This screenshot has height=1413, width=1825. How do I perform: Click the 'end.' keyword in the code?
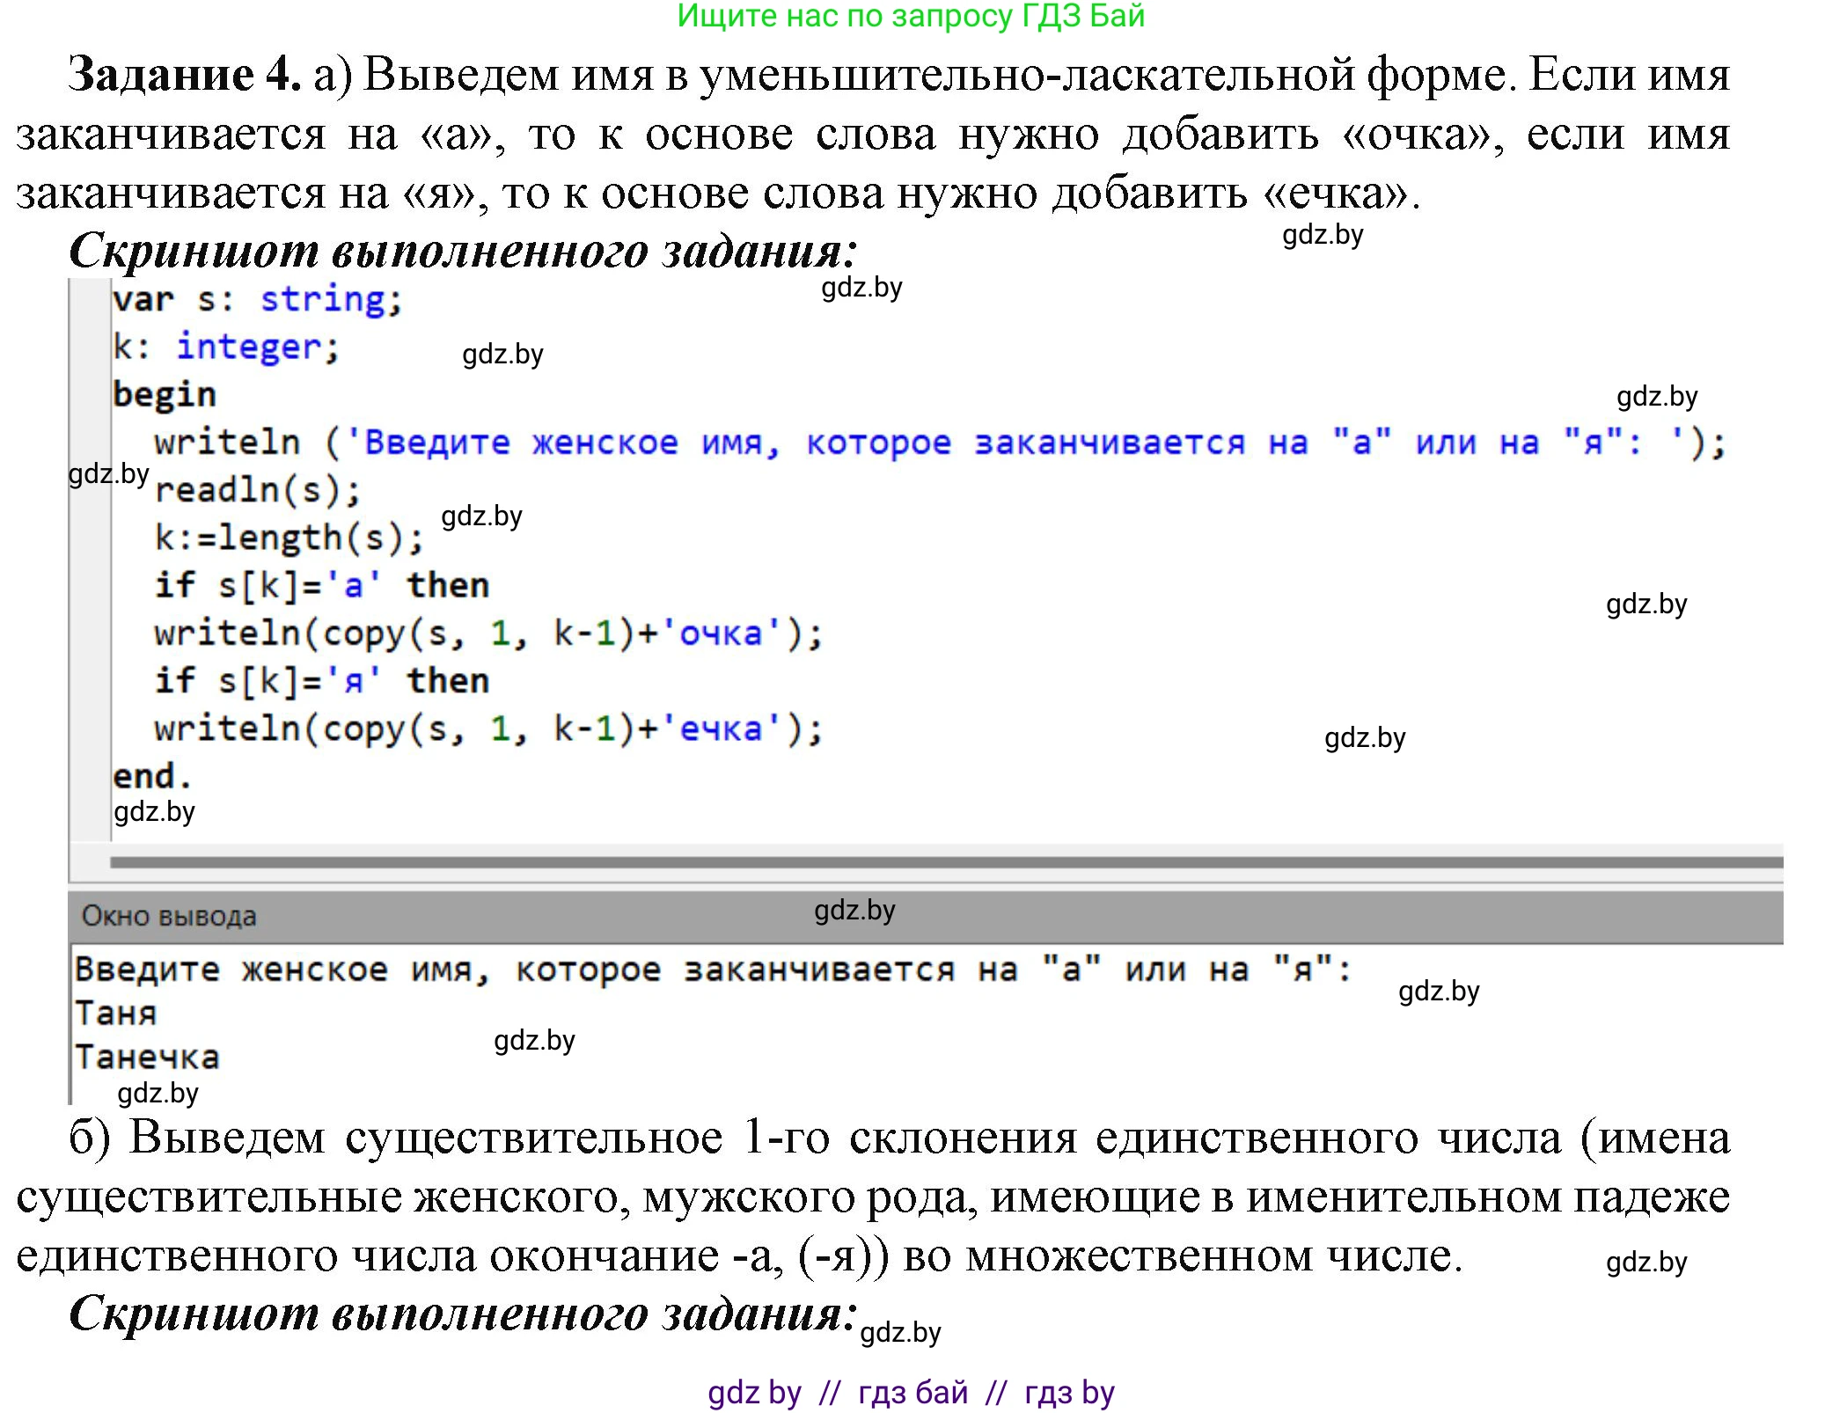[151, 776]
